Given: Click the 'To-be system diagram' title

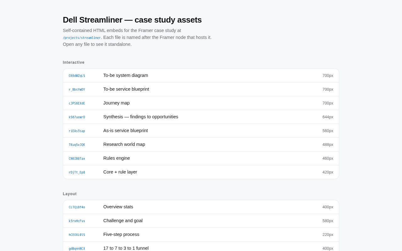Looking at the screenshot, I should tap(126, 75).
